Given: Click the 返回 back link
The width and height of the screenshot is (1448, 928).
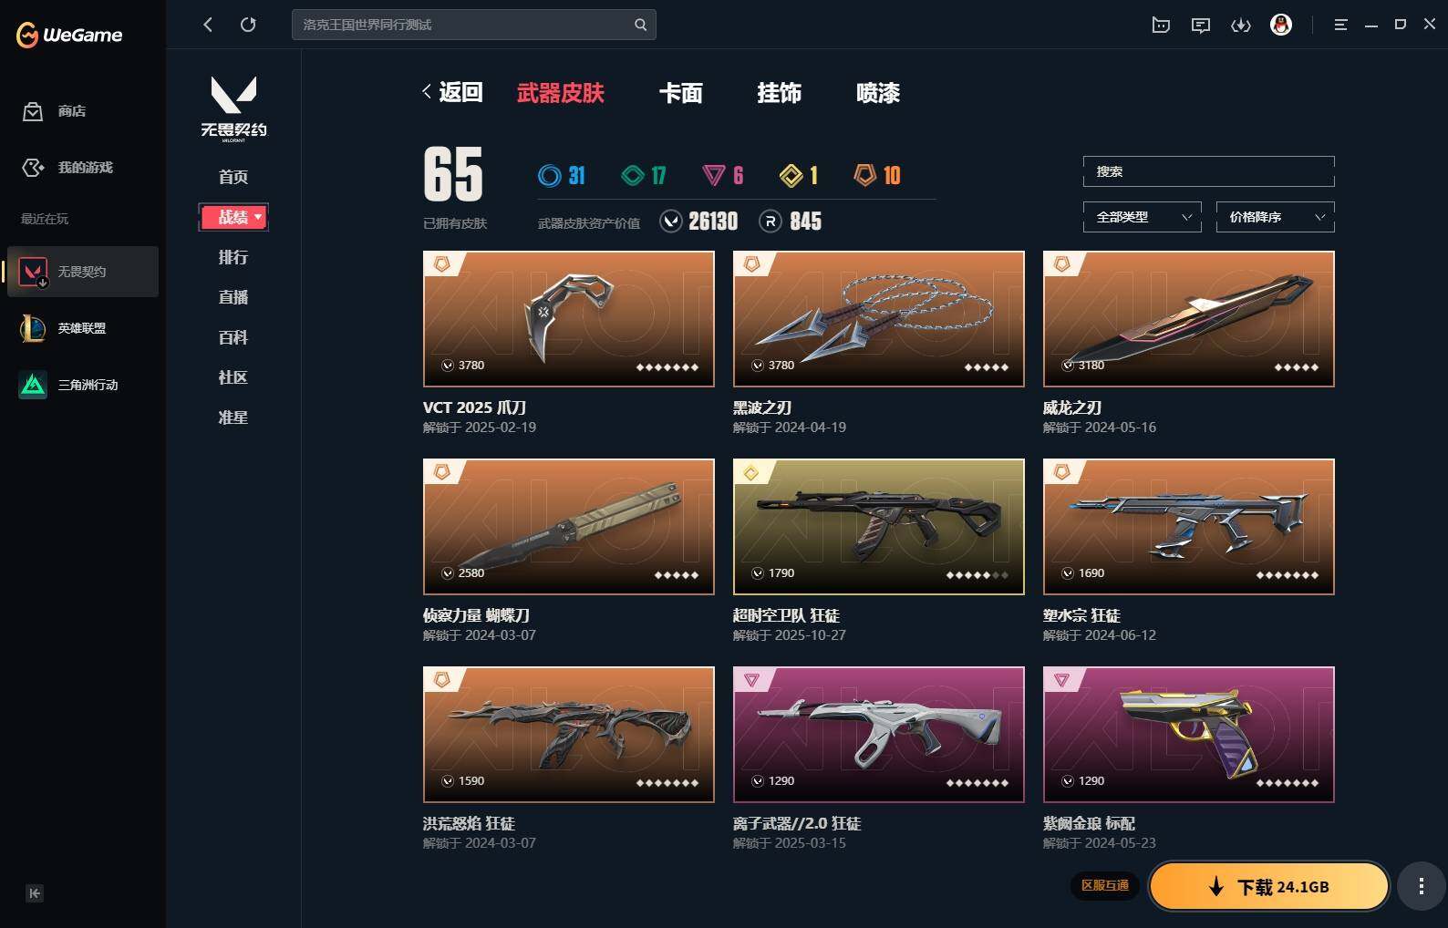Looking at the screenshot, I should (452, 92).
